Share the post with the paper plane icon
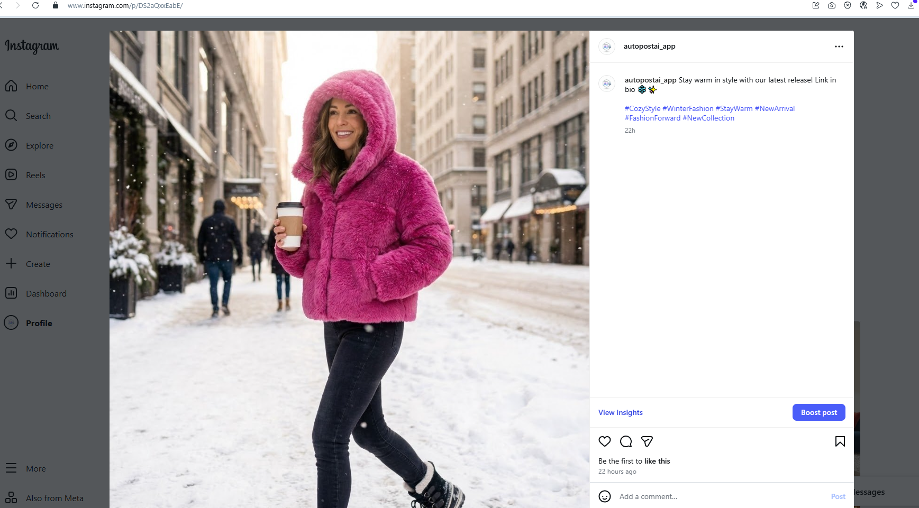Screen dimensions: 919x508 point(647,441)
